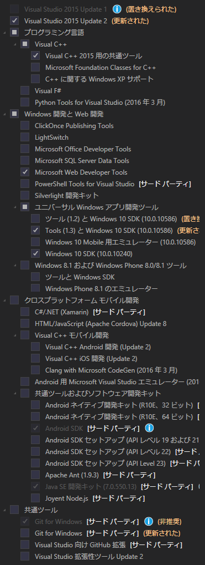Screen dimensions: 205x565
Task: Collapse the 共通ツール node
Action: [x=4, y=510]
